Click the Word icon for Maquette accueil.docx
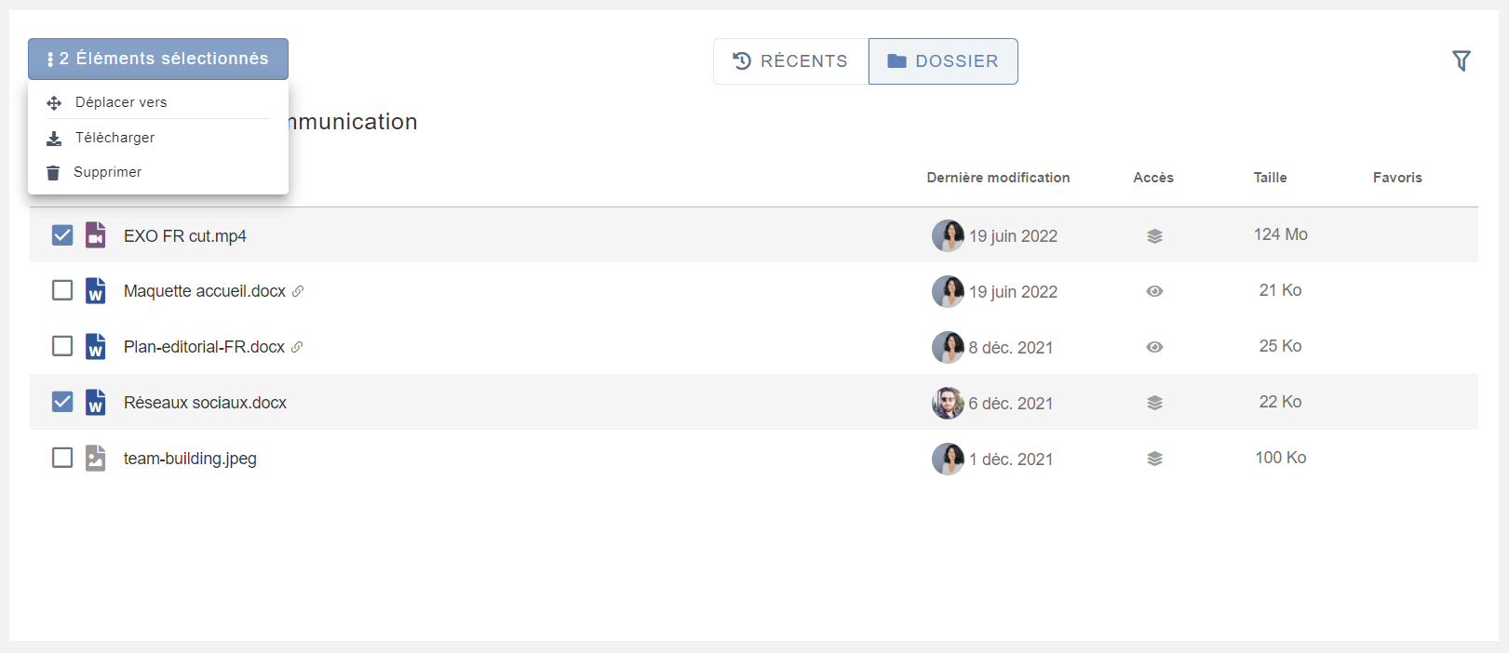 pyautogui.click(x=95, y=291)
